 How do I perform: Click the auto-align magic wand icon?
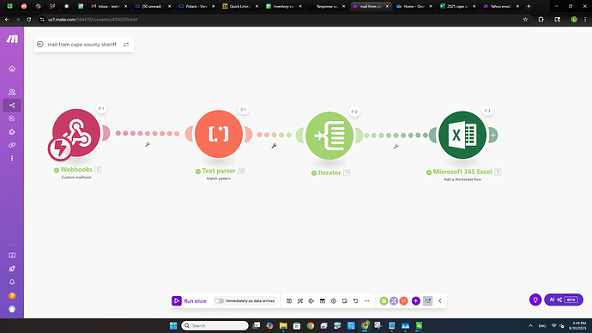300,301
